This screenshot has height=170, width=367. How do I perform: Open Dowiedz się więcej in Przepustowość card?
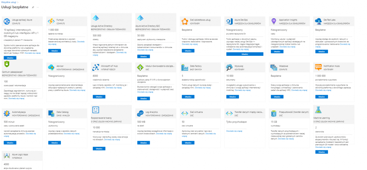[x=286, y=139]
